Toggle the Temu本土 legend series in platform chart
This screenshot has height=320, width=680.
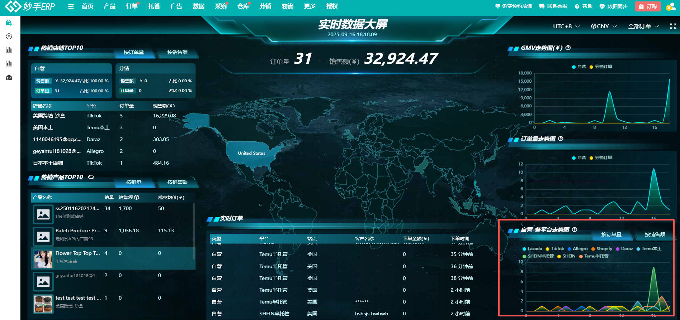point(649,249)
